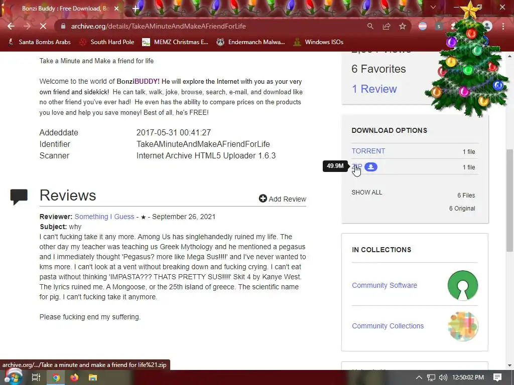The width and height of the screenshot is (514, 385).
Task: Click the page scrollbar thumb
Action: click(509, 201)
